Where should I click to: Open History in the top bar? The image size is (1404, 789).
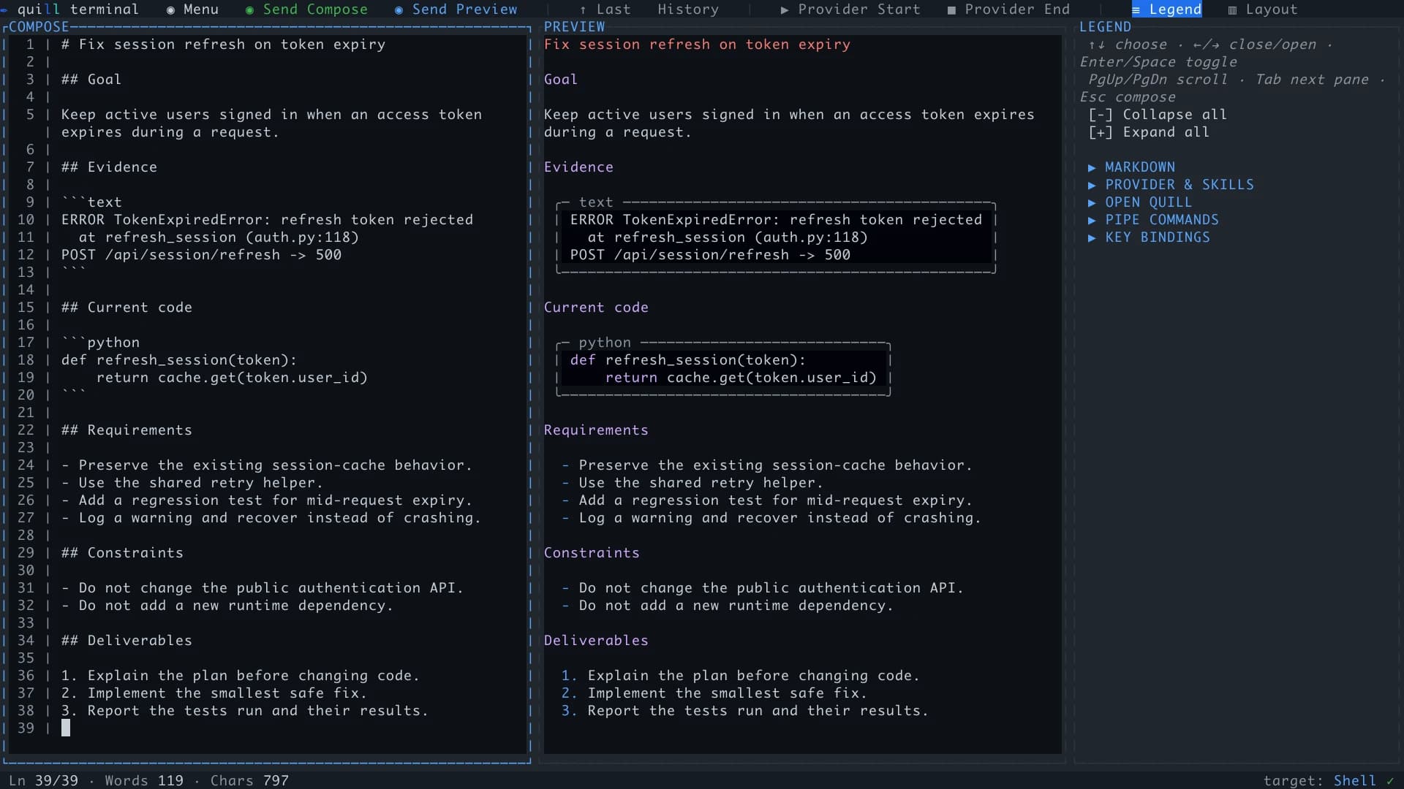point(688,9)
